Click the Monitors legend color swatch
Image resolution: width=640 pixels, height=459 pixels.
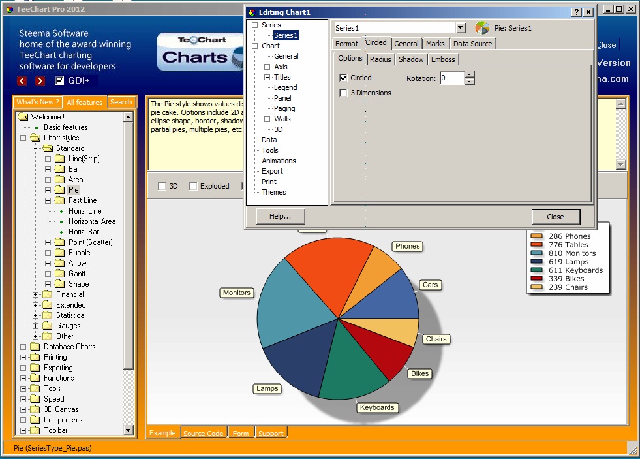point(536,253)
